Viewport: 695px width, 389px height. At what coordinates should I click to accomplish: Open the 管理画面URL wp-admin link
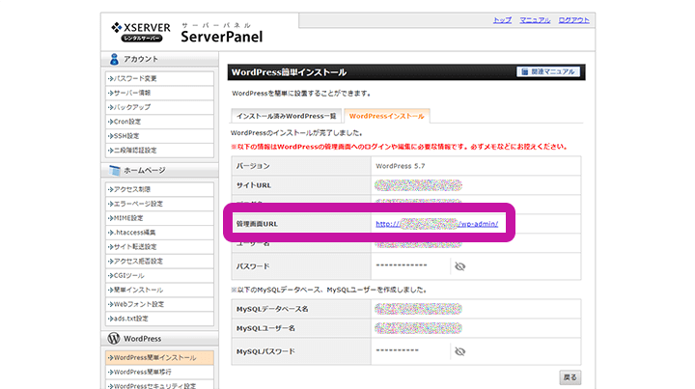pos(435,224)
